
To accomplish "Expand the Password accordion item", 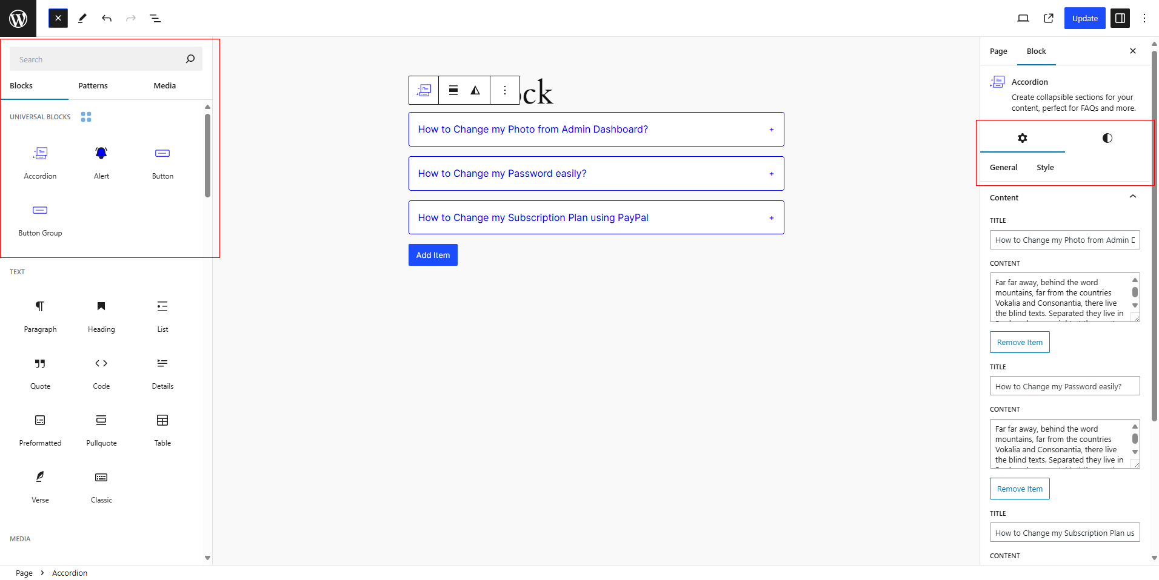I will click(596, 173).
